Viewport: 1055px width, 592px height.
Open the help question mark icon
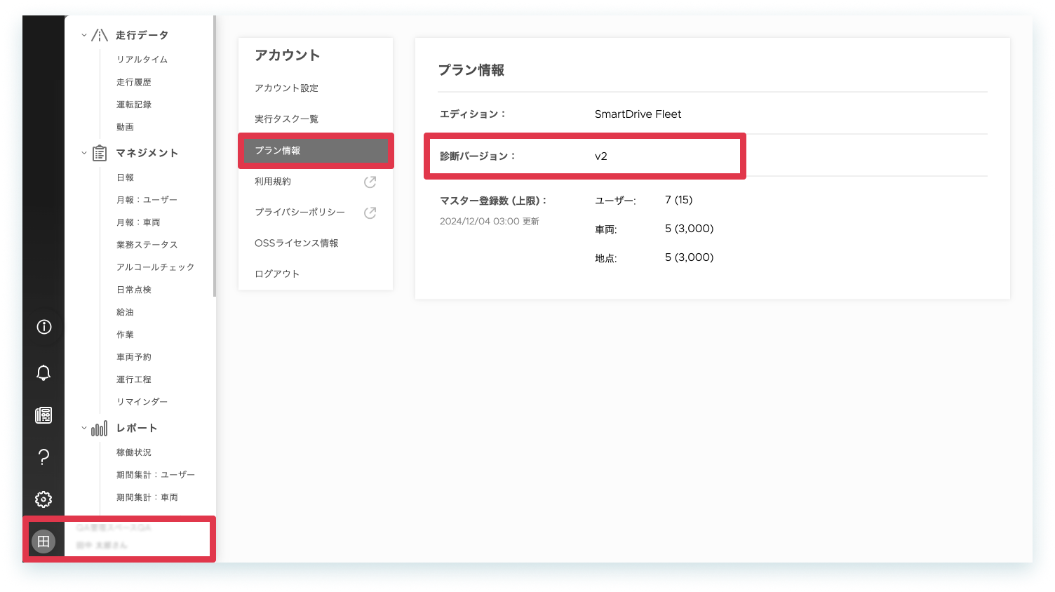coord(43,457)
